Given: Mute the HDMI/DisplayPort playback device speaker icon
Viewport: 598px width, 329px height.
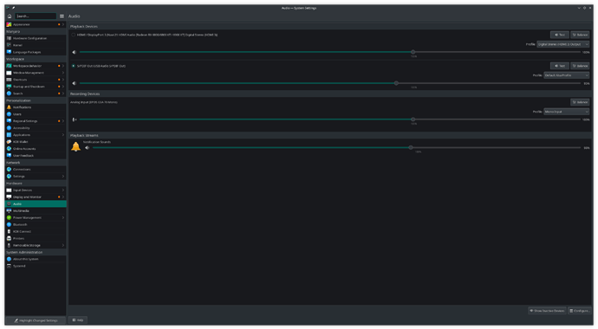Looking at the screenshot, I should 75,52.
